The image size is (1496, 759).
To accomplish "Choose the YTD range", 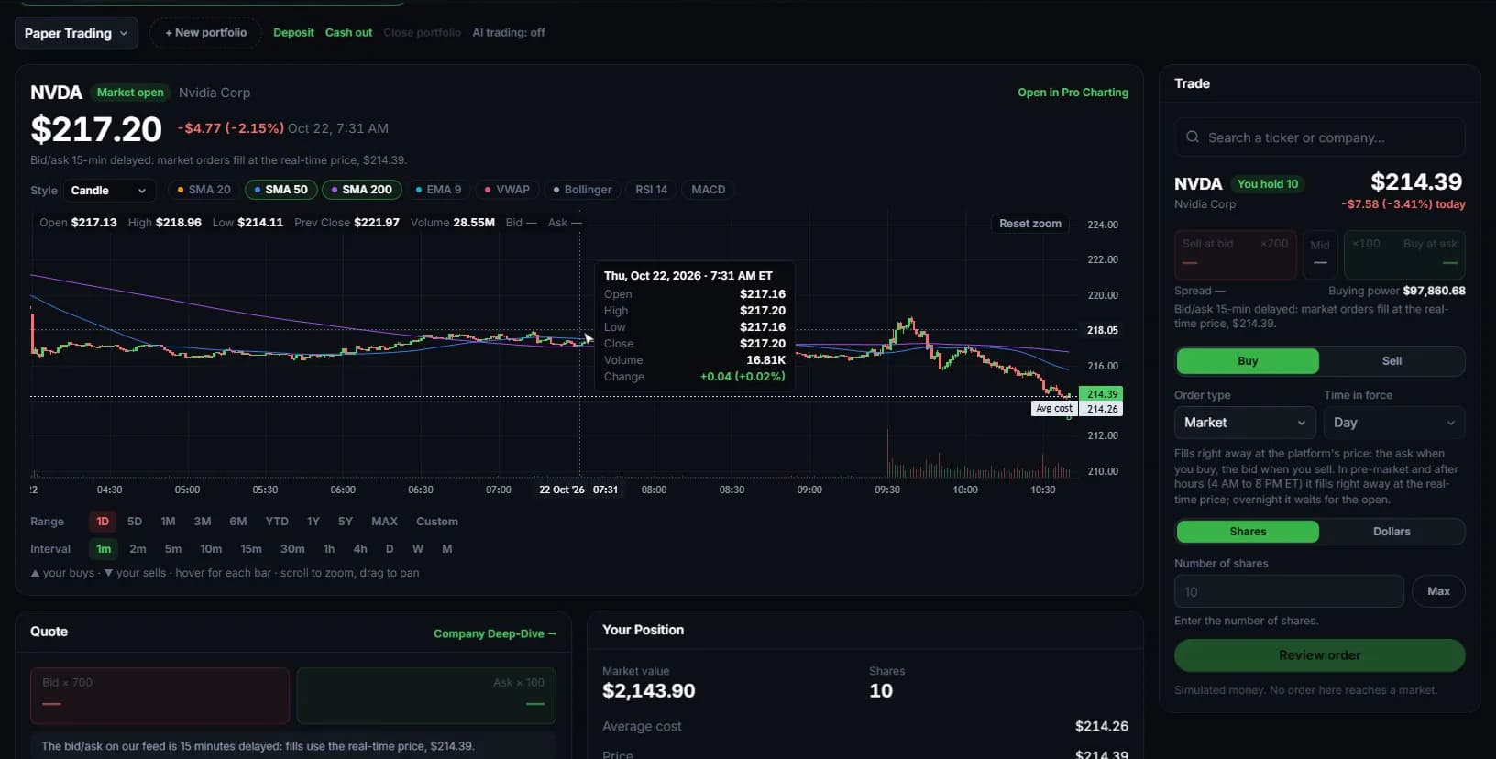I will pyautogui.click(x=277, y=522).
